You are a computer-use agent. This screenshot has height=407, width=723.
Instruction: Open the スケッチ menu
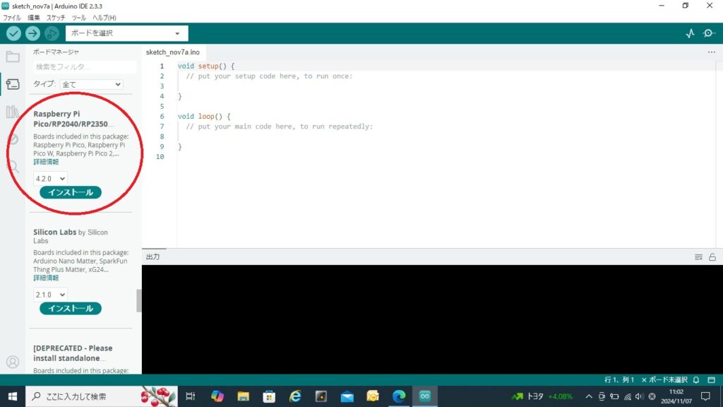56,18
